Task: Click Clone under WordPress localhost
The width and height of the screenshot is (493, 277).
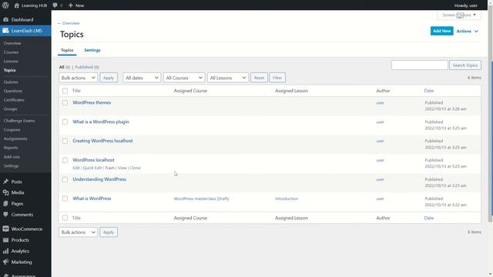Action: tap(136, 168)
